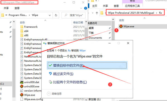Select the x64 folder
This screenshot has height=101, width=167.
tap(24, 31)
